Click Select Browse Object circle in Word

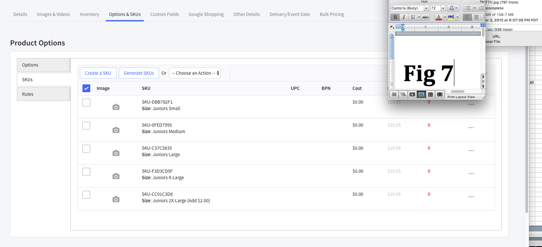[x=483, y=82]
